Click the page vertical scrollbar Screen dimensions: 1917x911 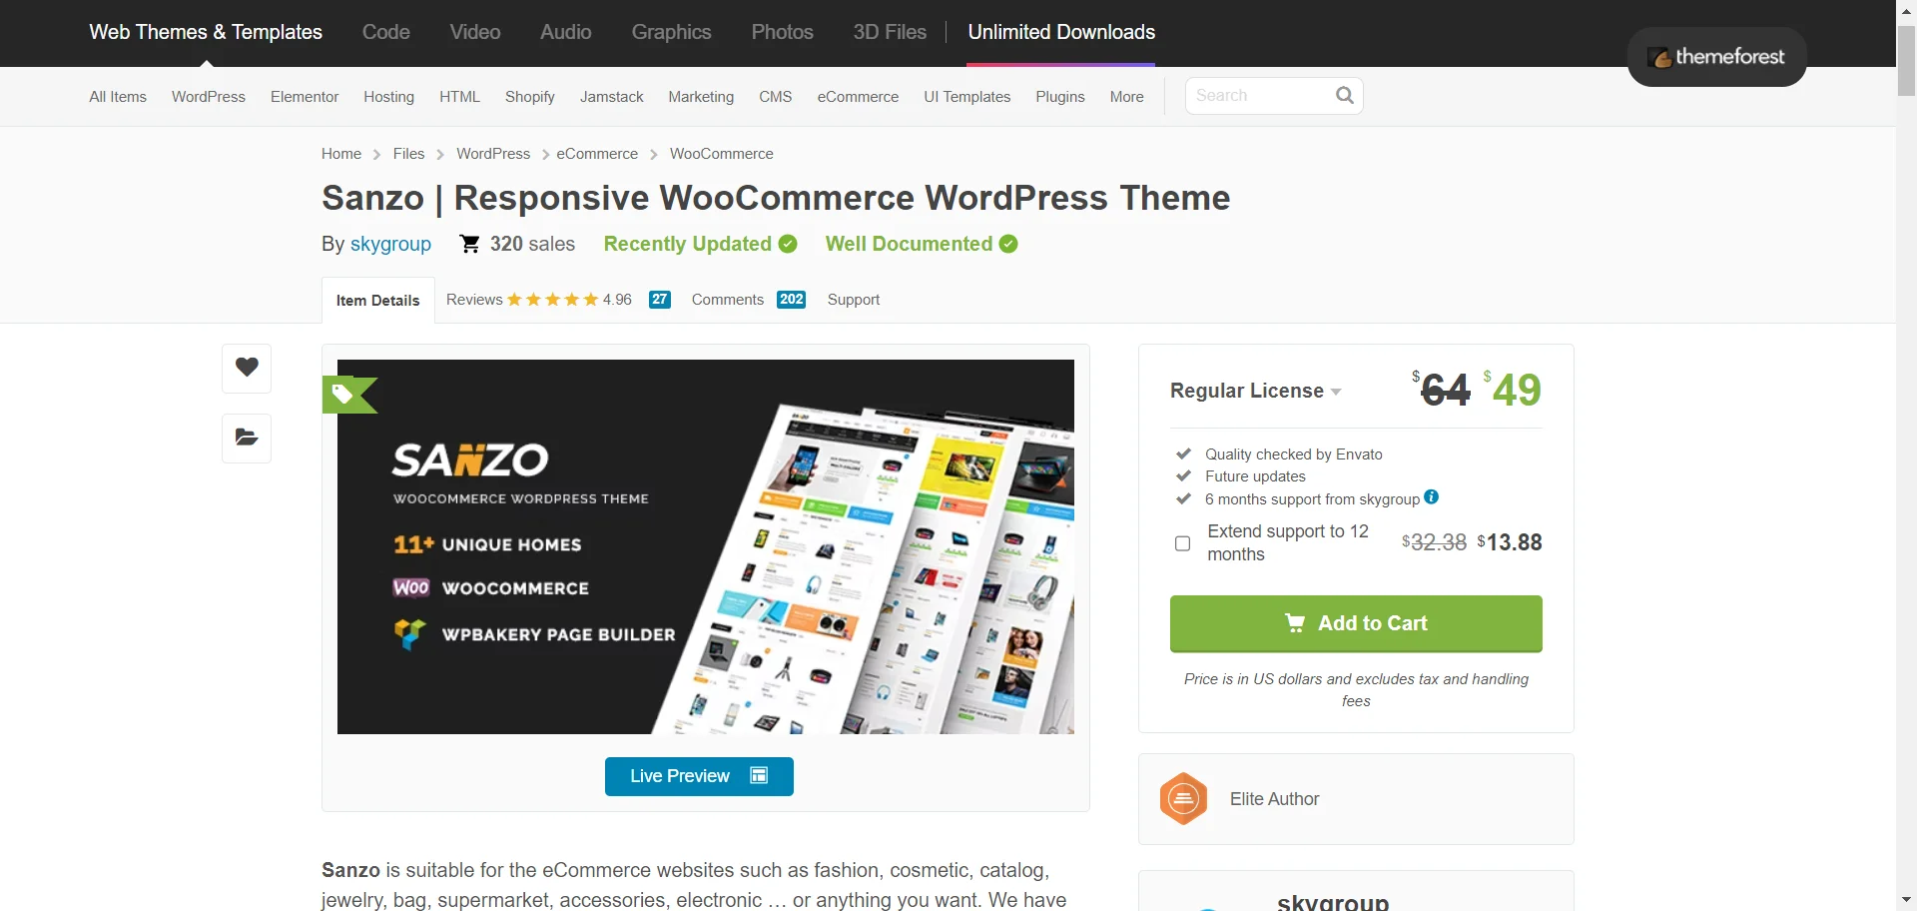[x=1906, y=62]
